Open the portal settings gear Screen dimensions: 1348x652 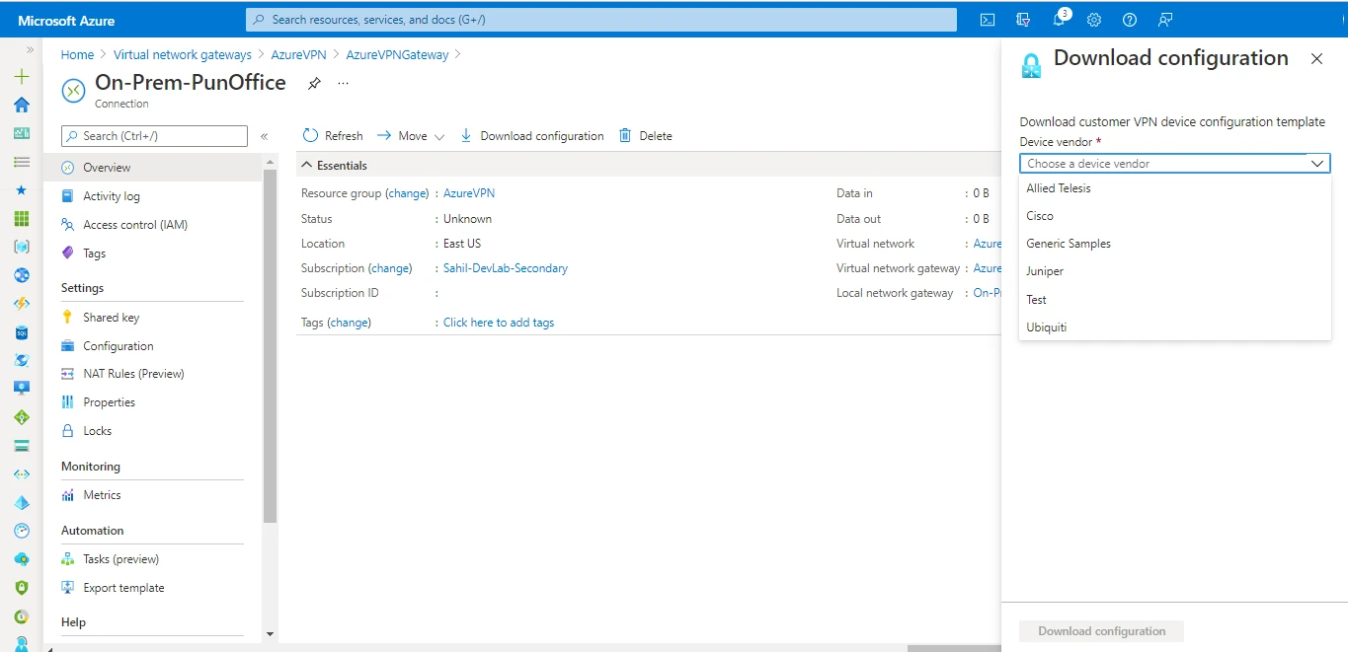coord(1092,19)
